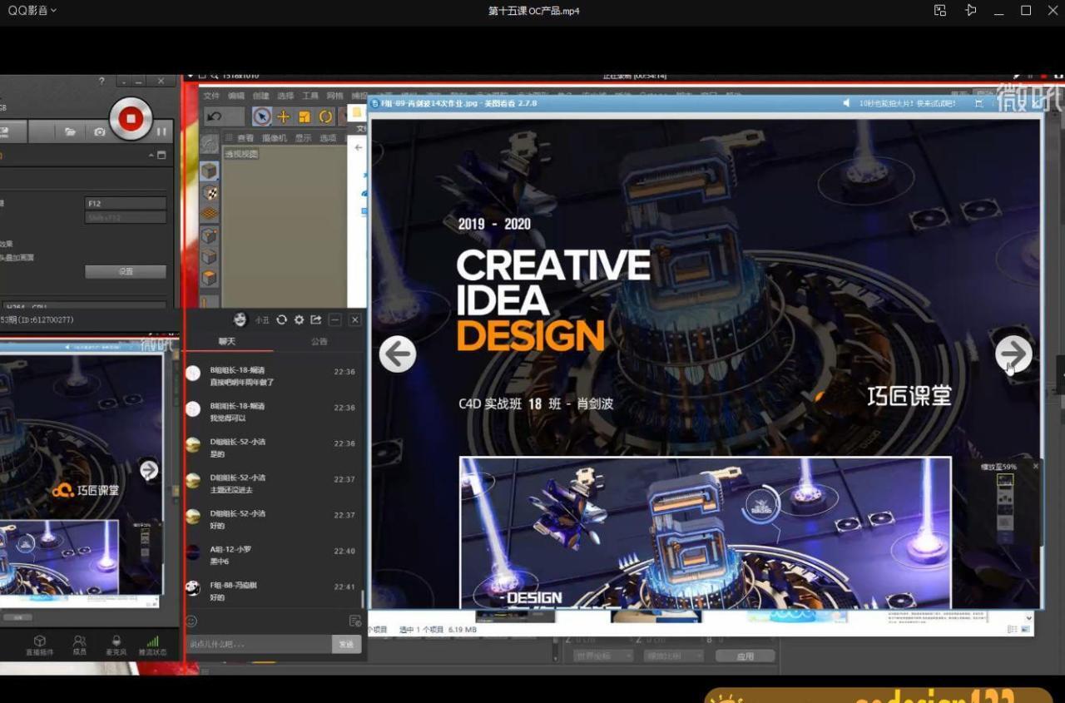This screenshot has width=1065, height=703.
Task: Click the C4D 应用 apply button
Action: coord(745,656)
